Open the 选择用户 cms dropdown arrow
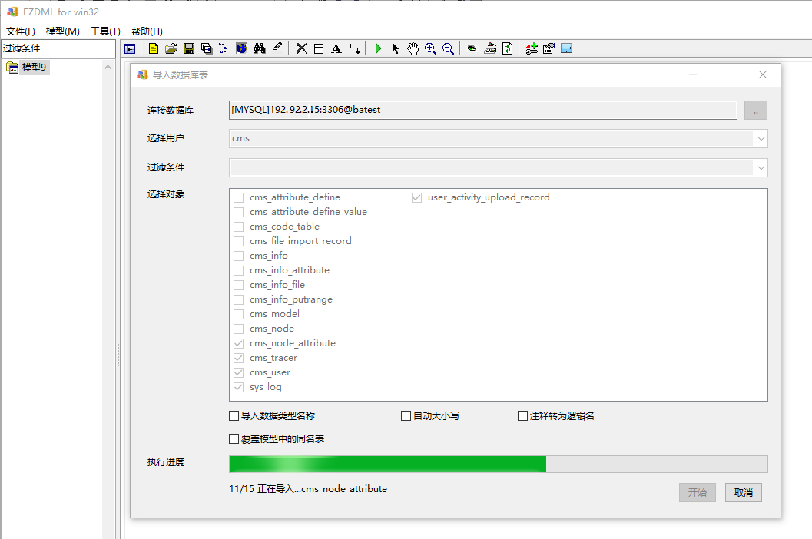This screenshot has width=812, height=539. [x=761, y=139]
